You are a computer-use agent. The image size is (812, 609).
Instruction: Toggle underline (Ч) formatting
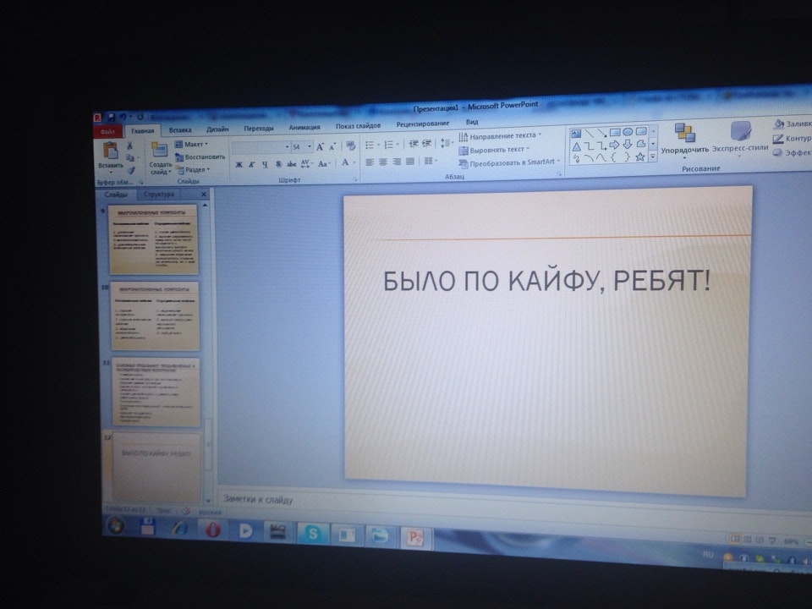[x=265, y=163]
